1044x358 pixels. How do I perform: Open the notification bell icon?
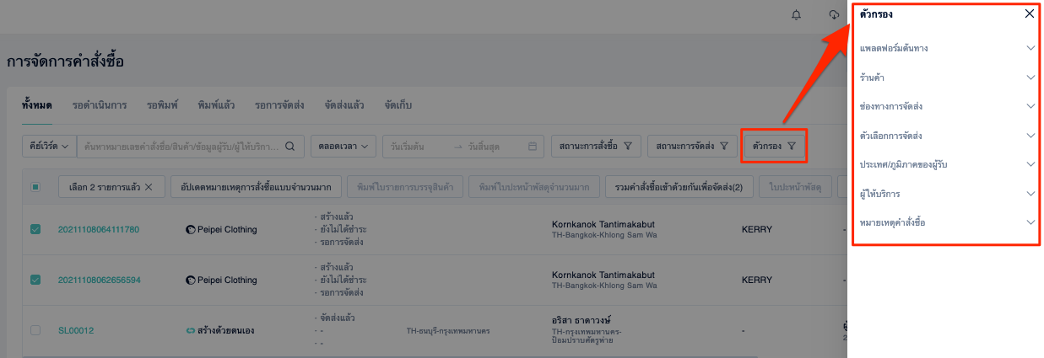click(x=796, y=15)
